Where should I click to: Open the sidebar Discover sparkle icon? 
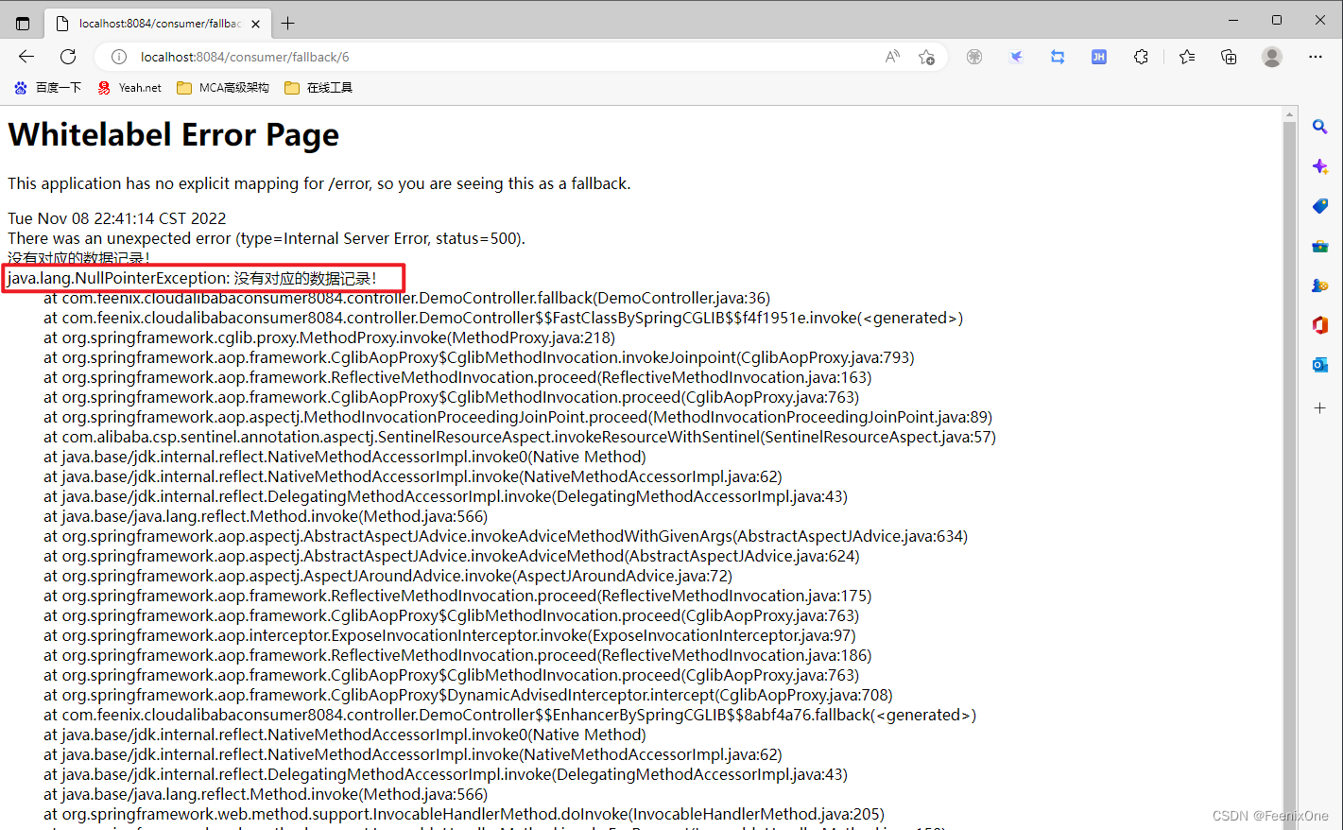pos(1320,166)
